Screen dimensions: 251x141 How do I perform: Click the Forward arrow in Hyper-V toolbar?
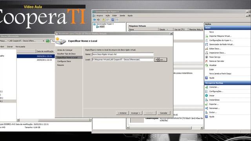tap(98, 20)
